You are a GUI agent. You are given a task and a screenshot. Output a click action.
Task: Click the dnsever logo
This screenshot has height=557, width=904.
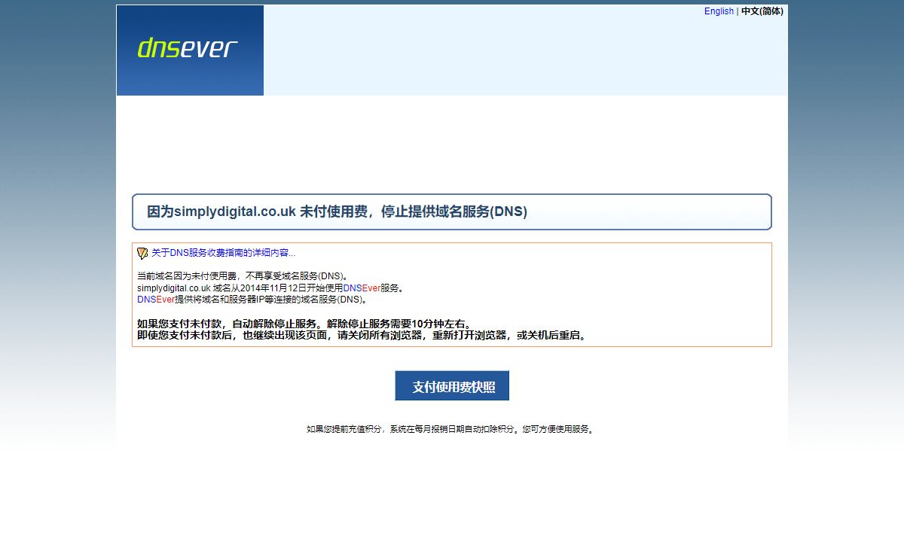[188, 49]
